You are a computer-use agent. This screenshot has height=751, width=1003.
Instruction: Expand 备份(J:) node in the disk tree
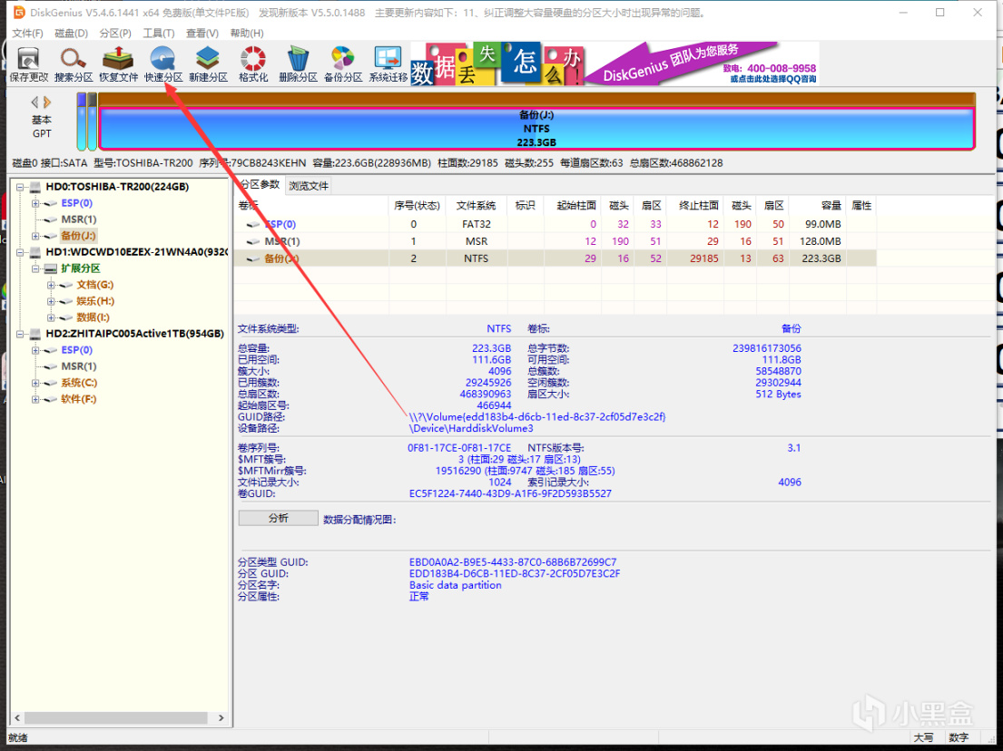pos(35,236)
